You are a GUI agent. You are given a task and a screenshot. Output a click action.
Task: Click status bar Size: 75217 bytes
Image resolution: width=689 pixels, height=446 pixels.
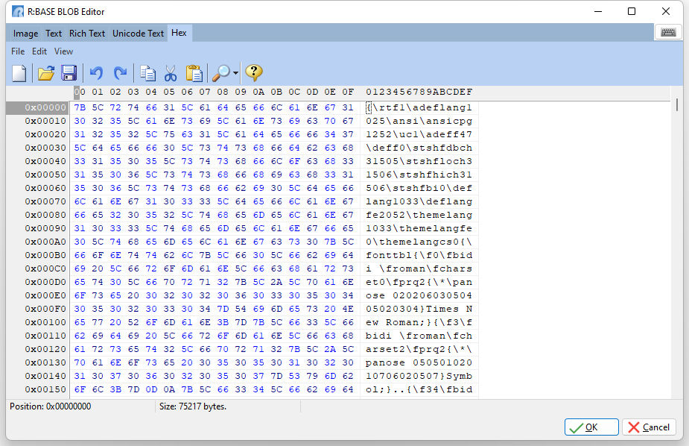pos(193,406)
